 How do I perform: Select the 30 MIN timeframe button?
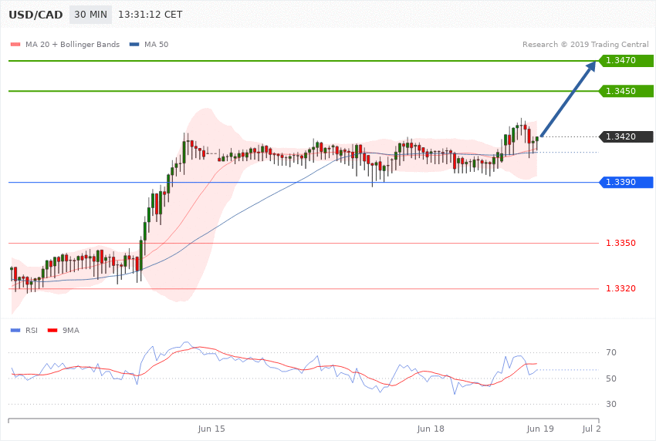(x=90, y=15)
